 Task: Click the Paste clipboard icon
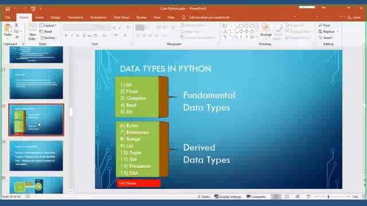pyautogui.click(x=8, y=28)
